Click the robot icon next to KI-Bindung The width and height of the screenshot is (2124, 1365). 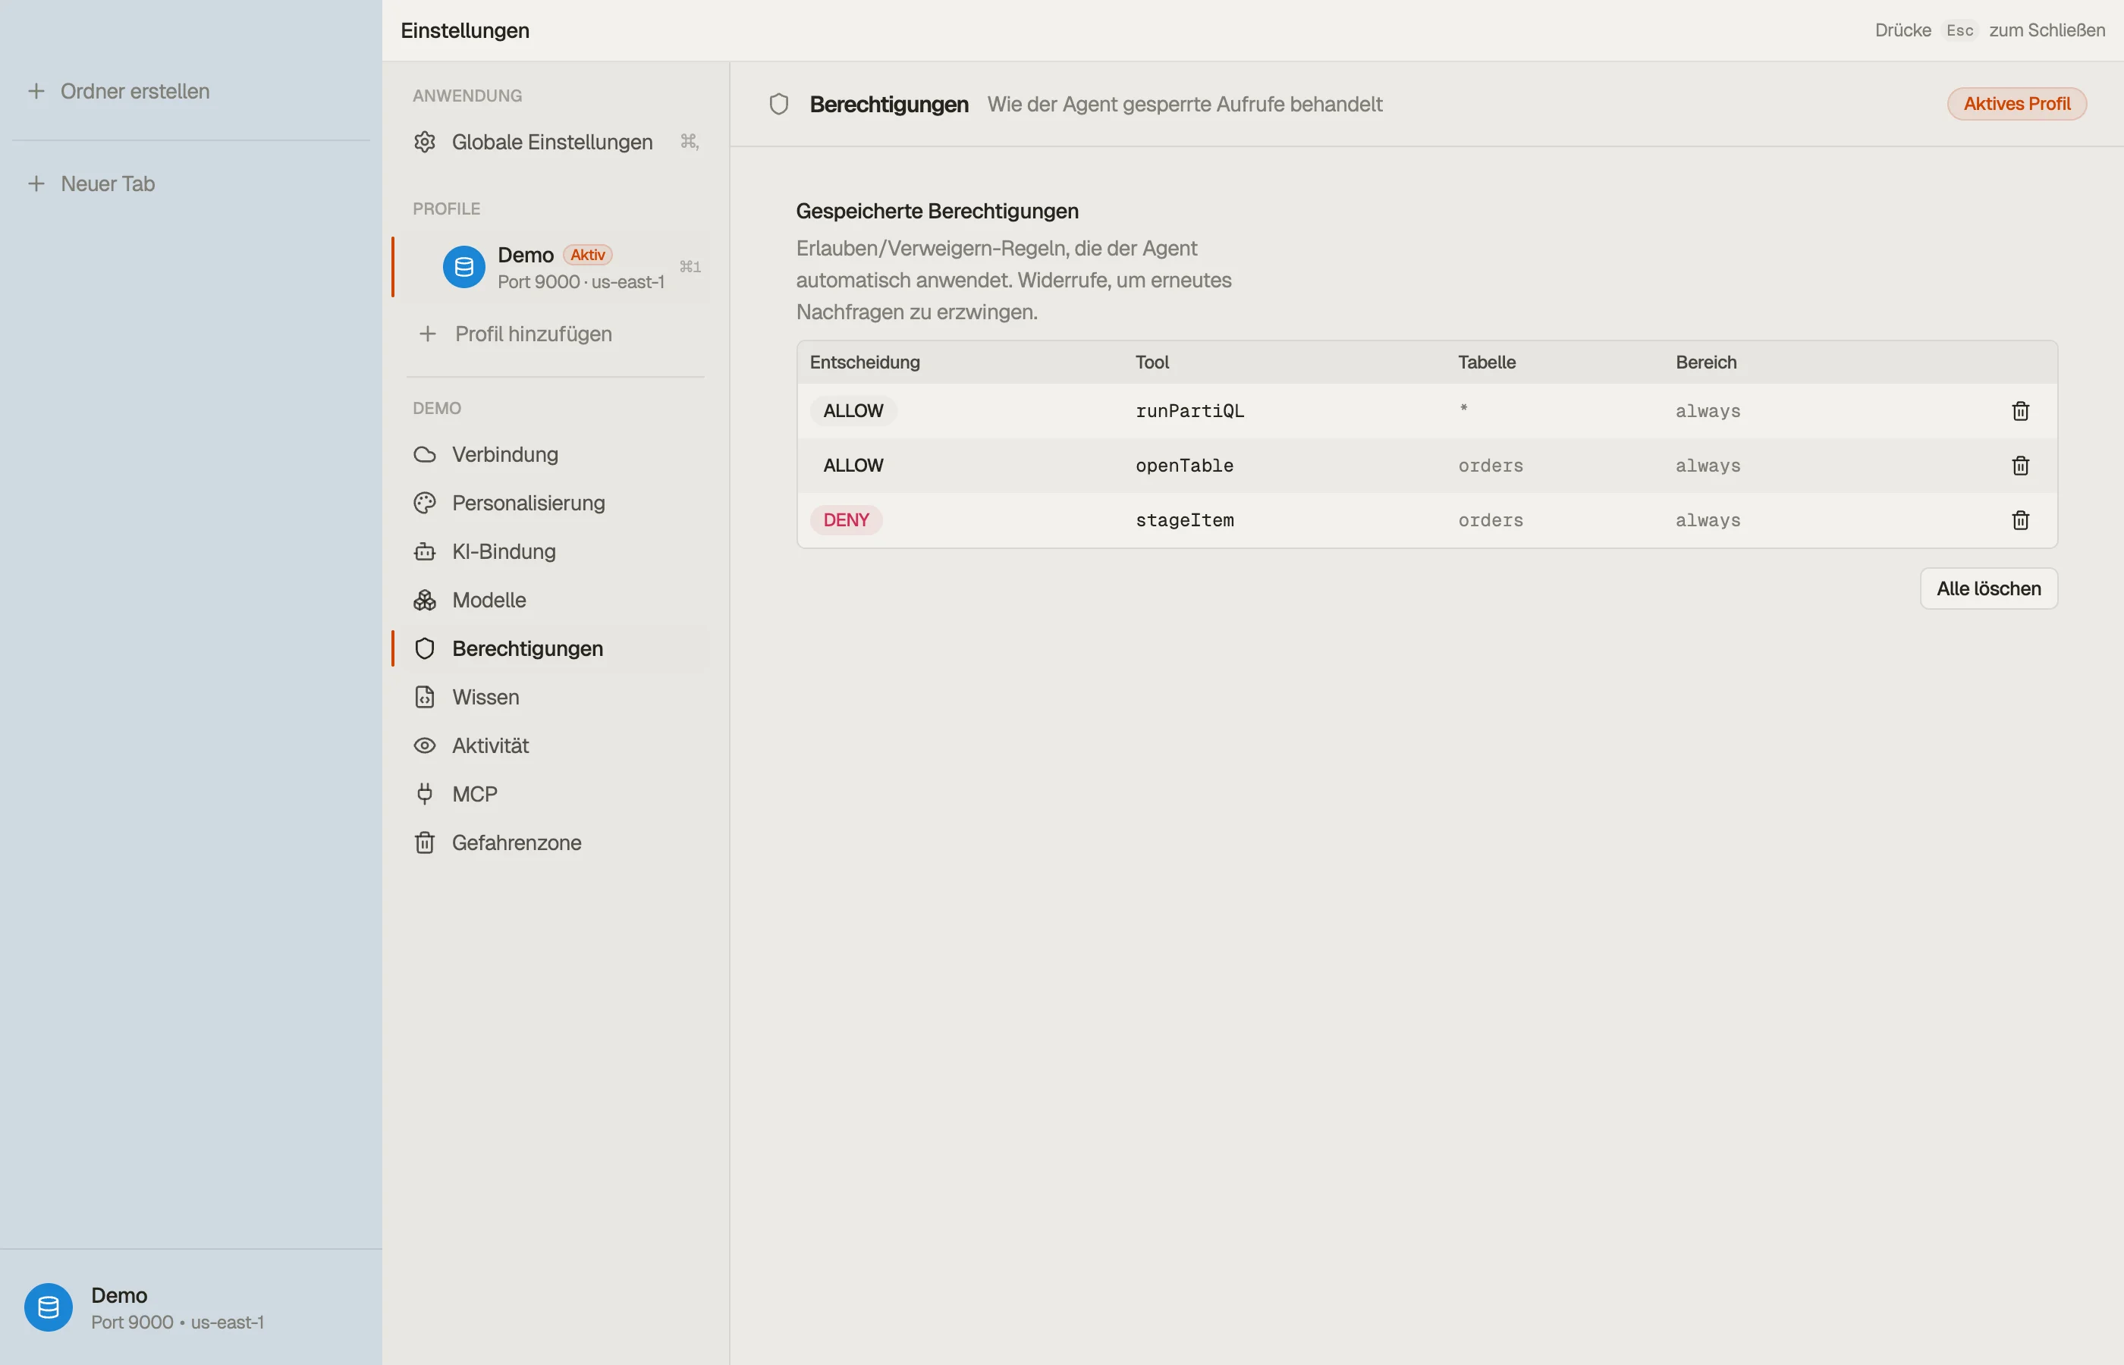click(x=425, y=551)
